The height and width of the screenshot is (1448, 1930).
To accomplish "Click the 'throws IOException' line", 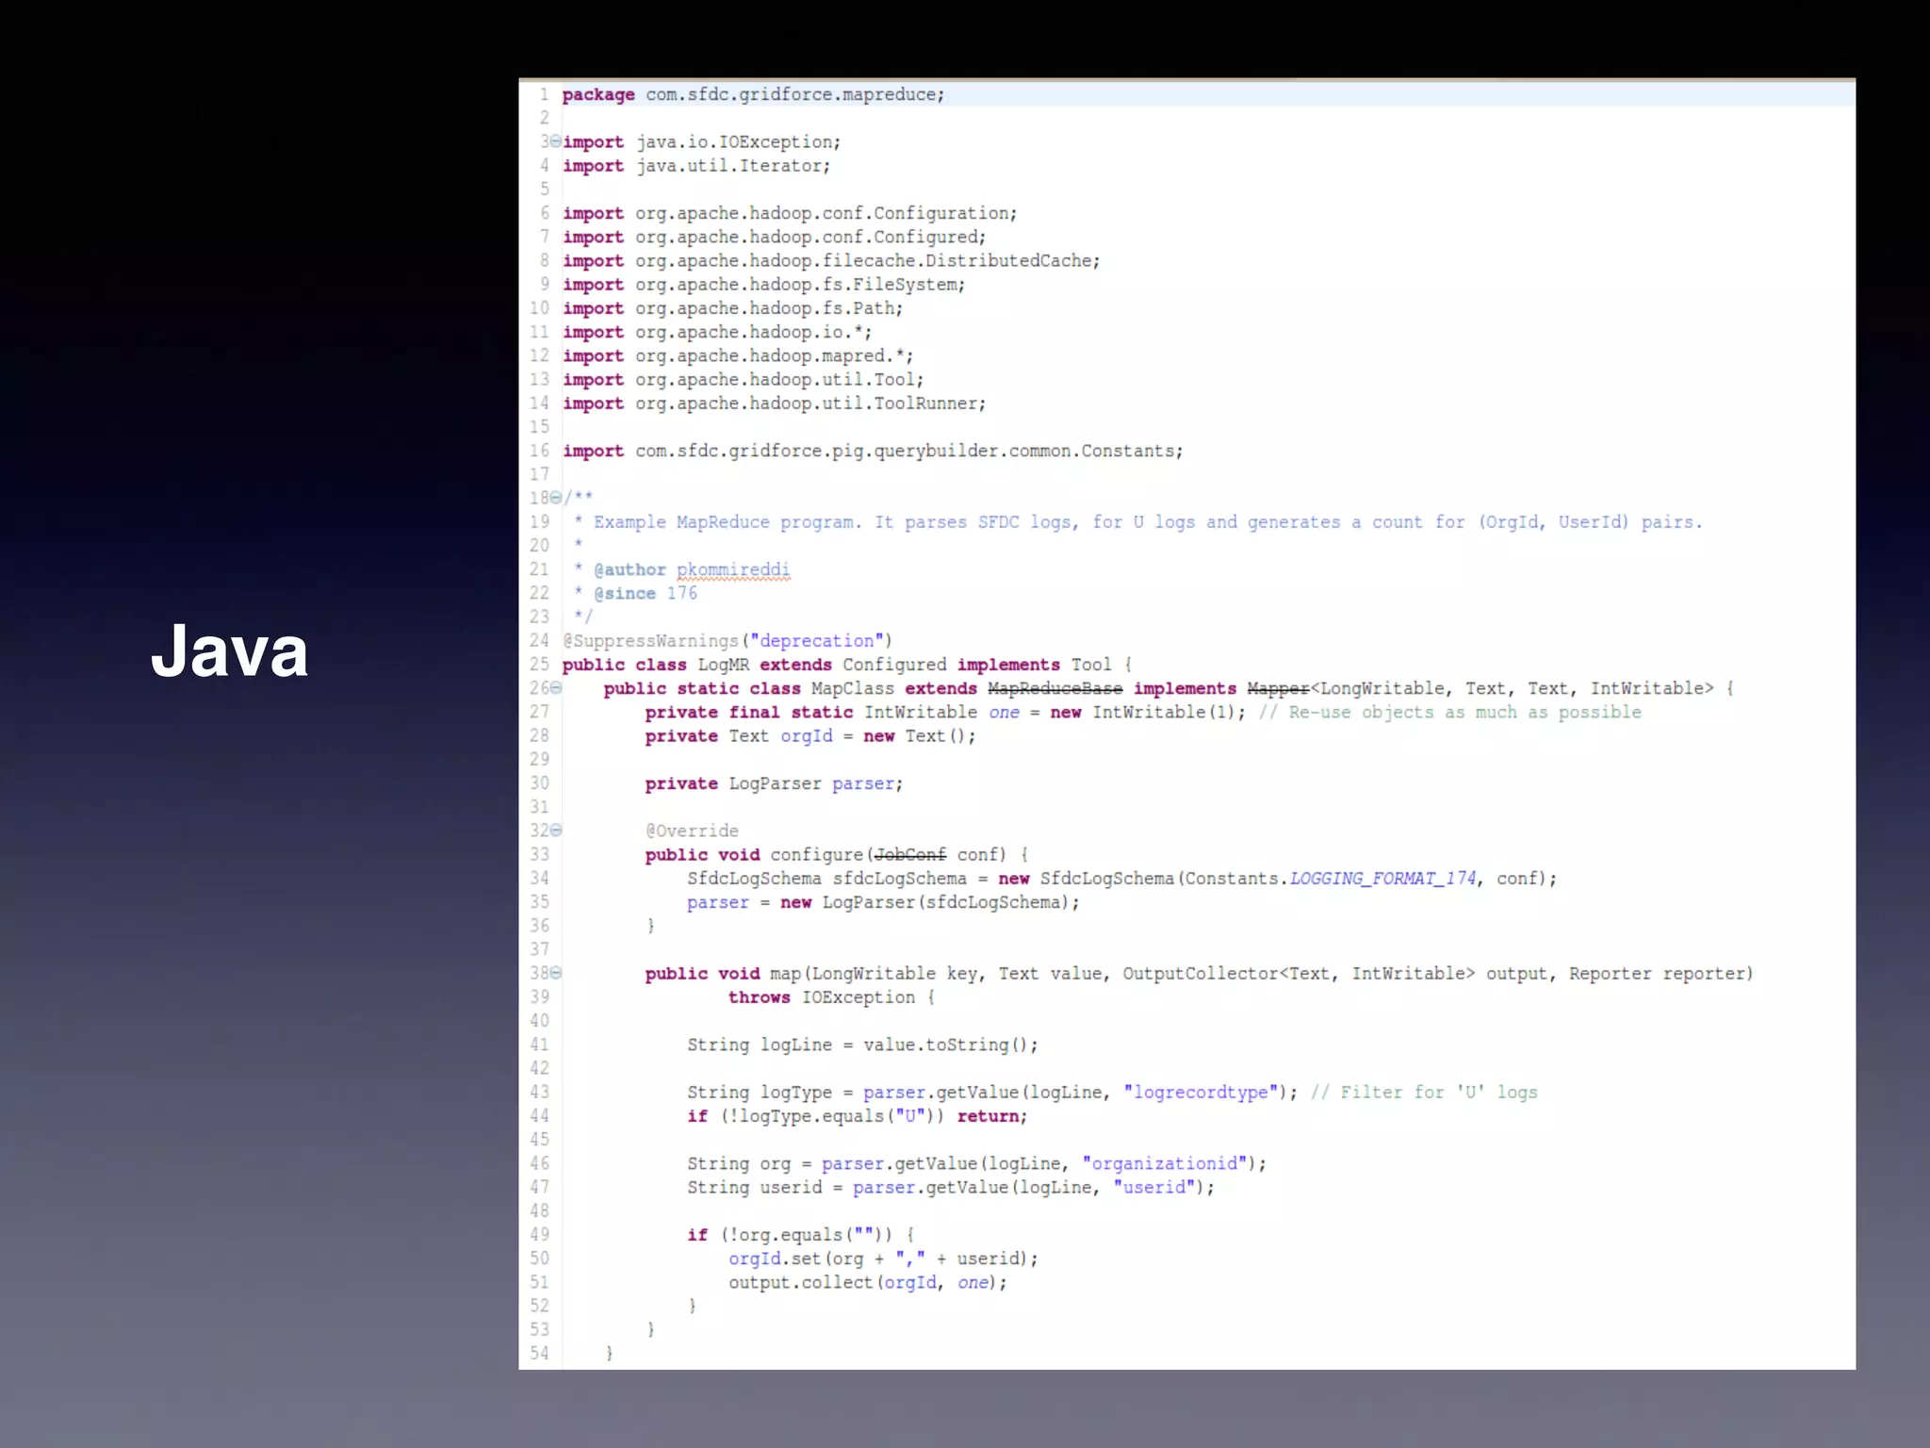I will coord(831,997).
